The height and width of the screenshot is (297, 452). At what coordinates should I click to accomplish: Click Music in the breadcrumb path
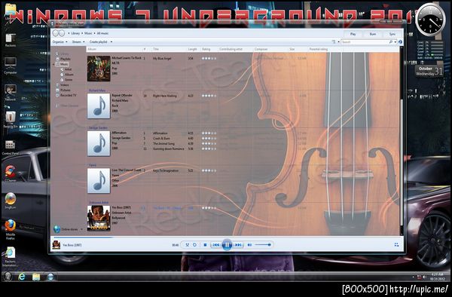click(88, 33)
